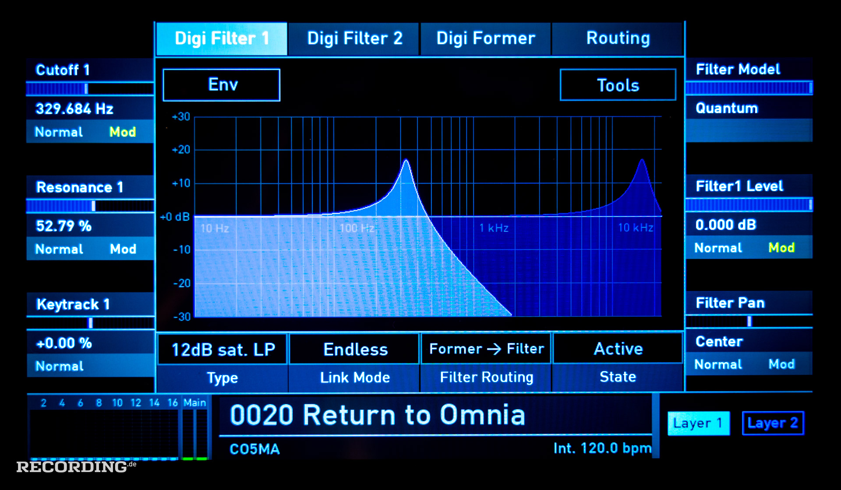Toggle Normal mode under Filter Pan
Viewport: 841px width, 490px height.
718,364
